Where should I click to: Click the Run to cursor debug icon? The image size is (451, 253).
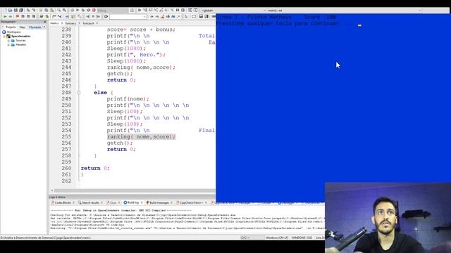[145, 10]
